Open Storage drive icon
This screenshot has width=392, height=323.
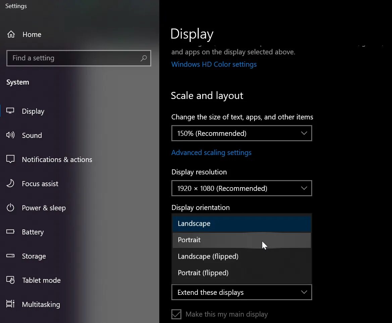10,256
